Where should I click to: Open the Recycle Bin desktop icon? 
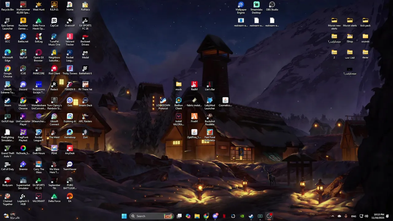8,6
